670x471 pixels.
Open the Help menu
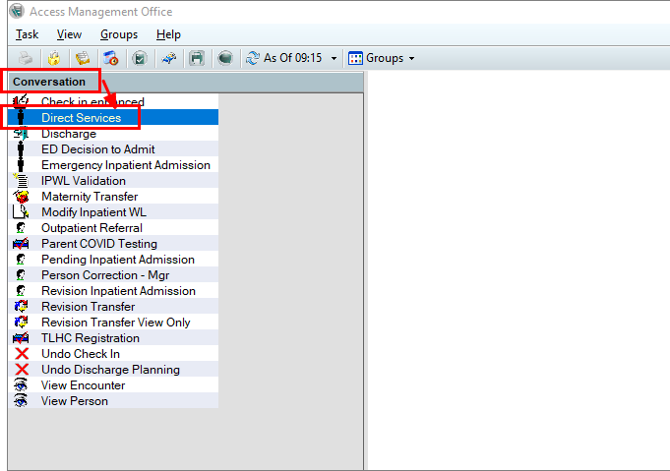point(168,34)
